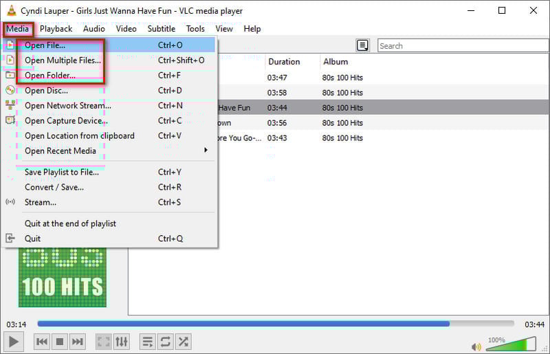550x354 pixels.
Task: Toggle loop repeat mode
Action: pos(165,342)
